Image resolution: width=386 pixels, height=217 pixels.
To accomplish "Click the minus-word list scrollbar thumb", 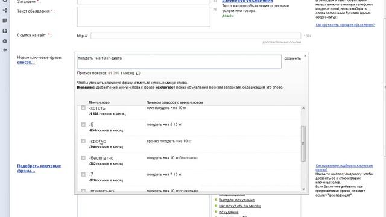I will pyautogui.click(x=303, y=143).
